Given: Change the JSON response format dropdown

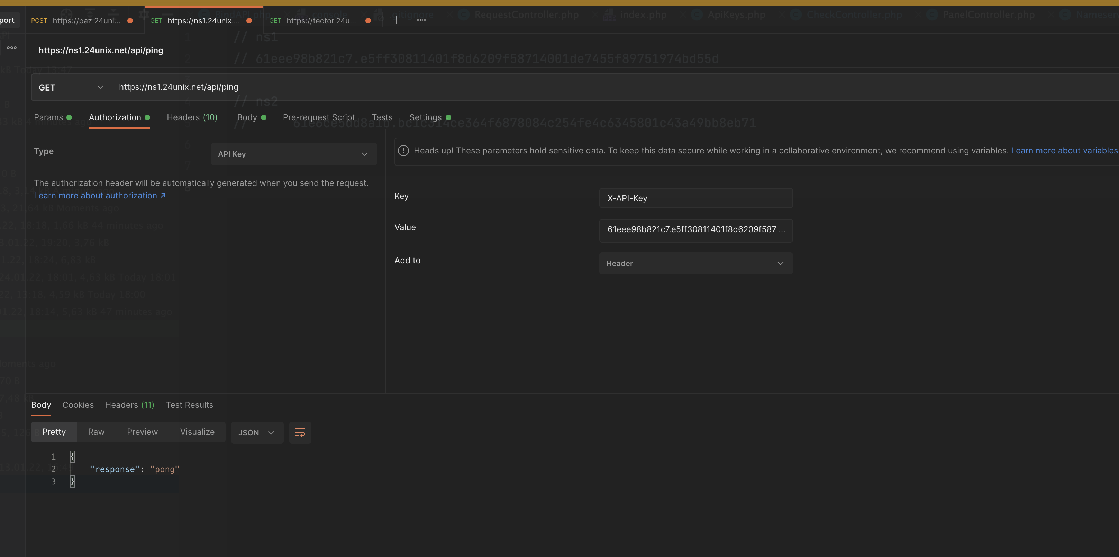Looking at the screenshot, I should (257, 433).
